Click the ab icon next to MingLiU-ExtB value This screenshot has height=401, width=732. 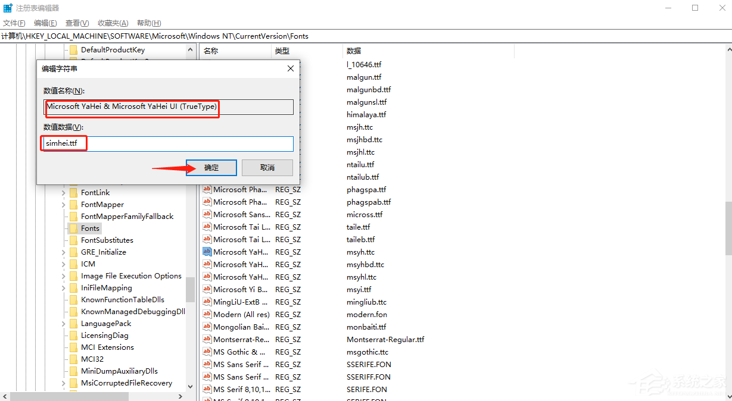coord(207,302)
